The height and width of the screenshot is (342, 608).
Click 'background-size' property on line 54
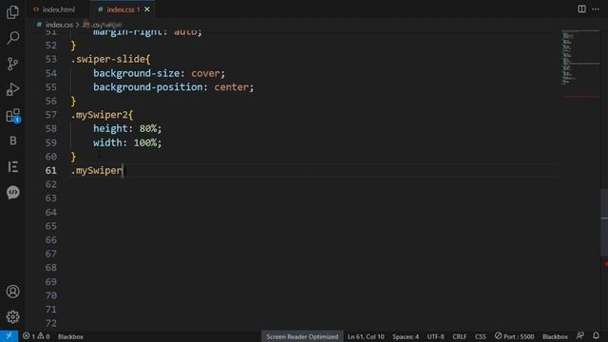(x=136, y=73)
